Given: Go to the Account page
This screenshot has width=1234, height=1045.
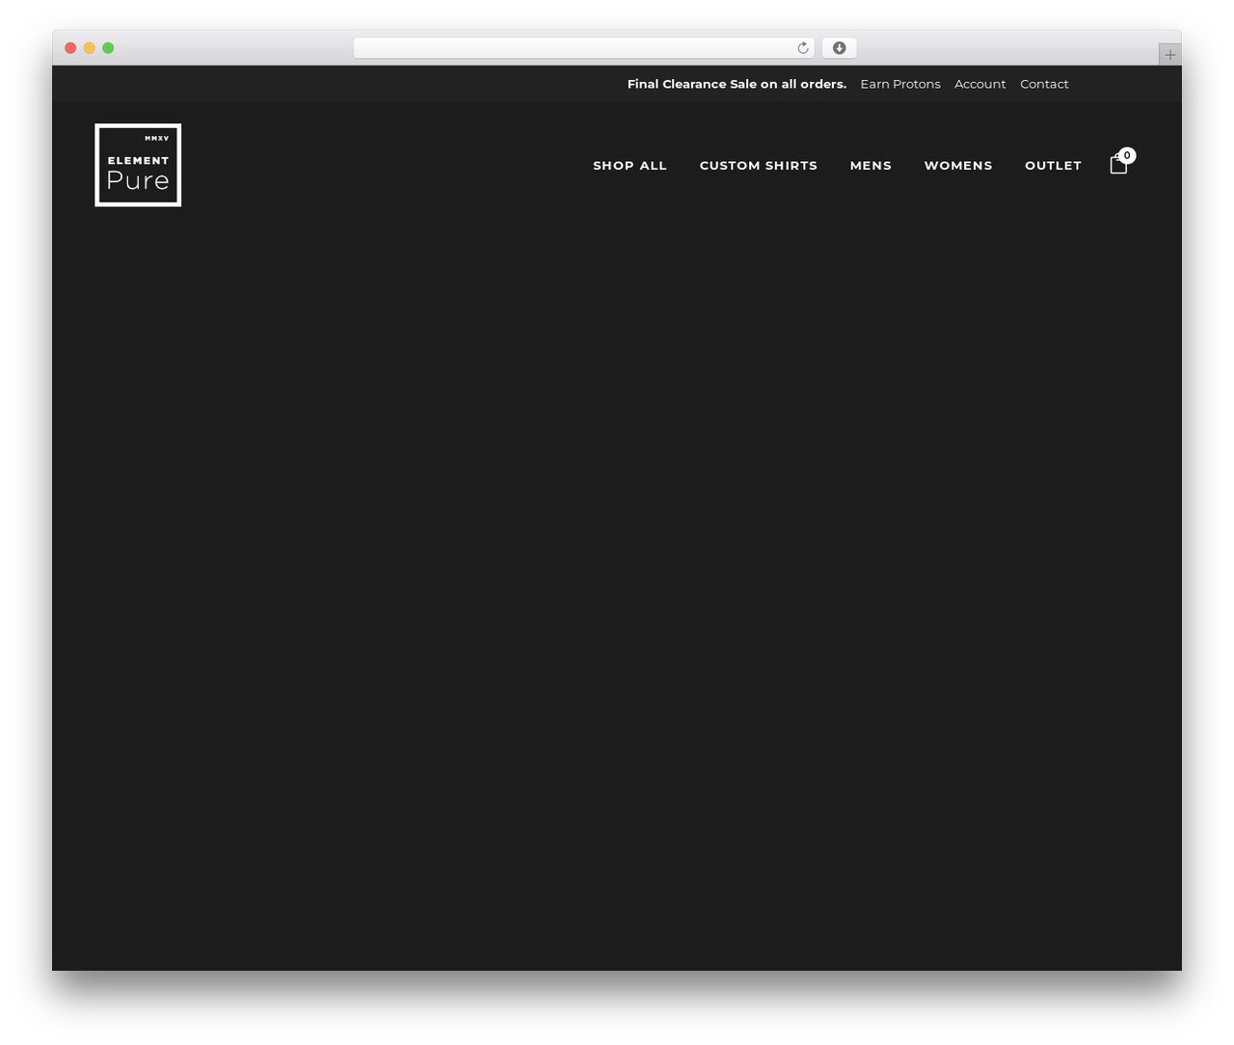Looking at the screenshot, I should [x=979, y=84].
